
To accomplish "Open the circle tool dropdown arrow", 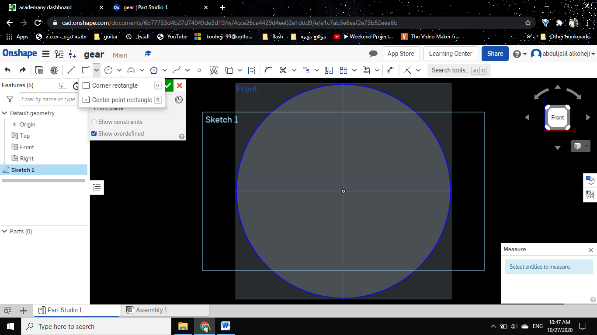I will (119, 70).
